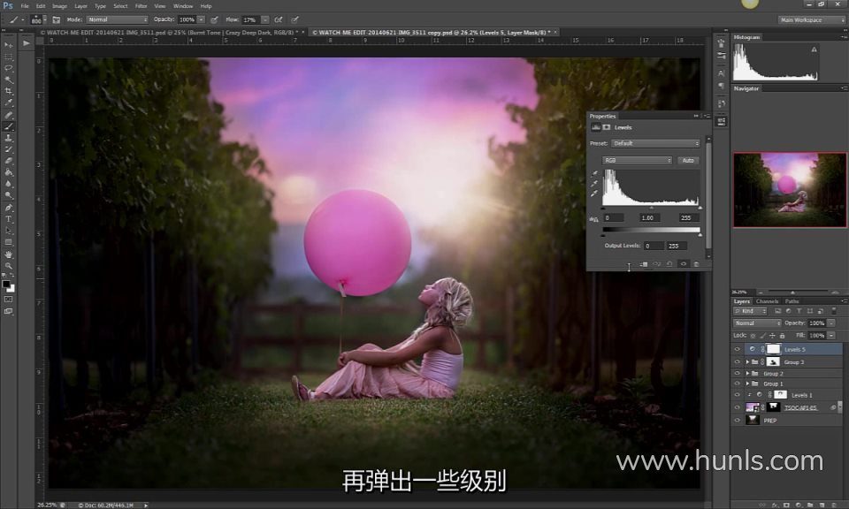Click the layer Fill value field

click(816, 336)
